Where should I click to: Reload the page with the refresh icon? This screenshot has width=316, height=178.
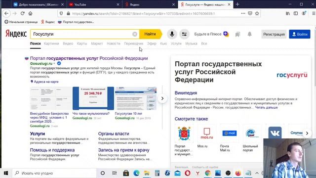pyautogui.click(x=22, y=13)
